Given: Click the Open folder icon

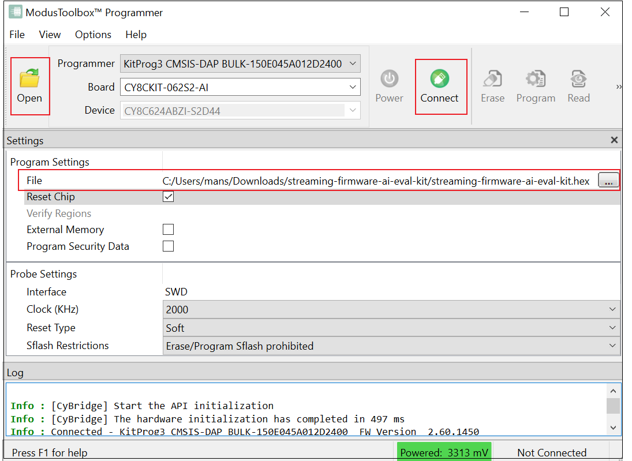Looking at the screenshot, I should pyautogui.click(x=29, y=78).
